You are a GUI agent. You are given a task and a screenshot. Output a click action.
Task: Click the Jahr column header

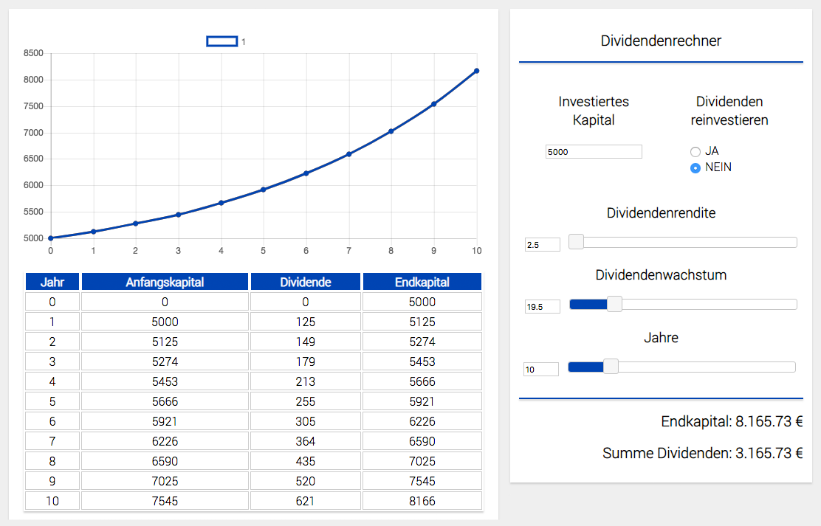click(x=52, y=282)
